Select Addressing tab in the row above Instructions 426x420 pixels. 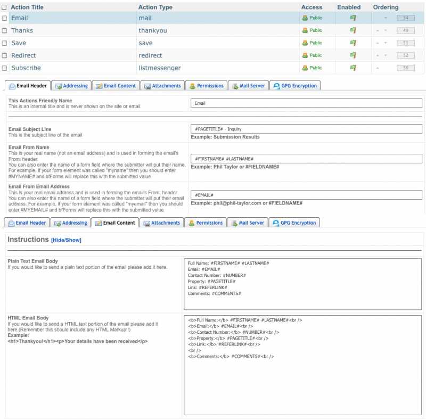tap(71, 223)
